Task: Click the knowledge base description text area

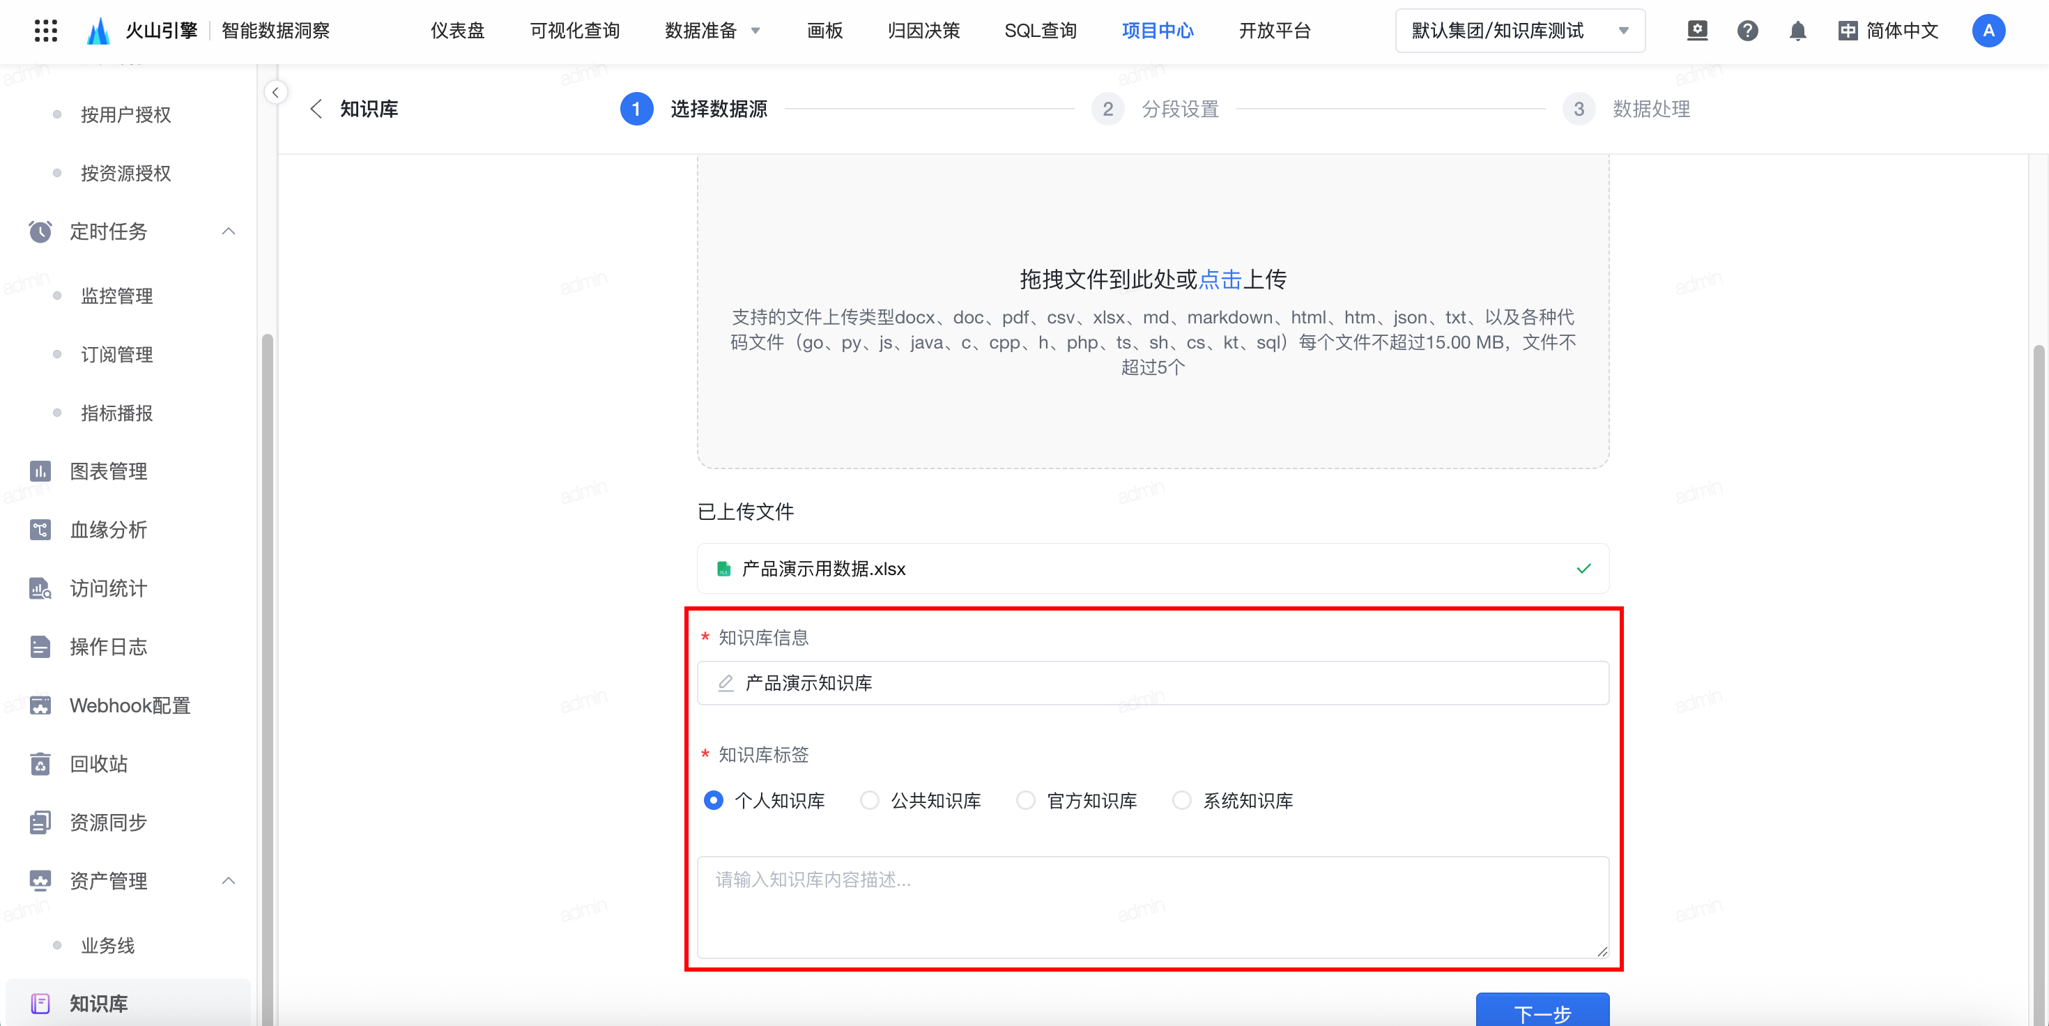Action: click(1152, 907)
